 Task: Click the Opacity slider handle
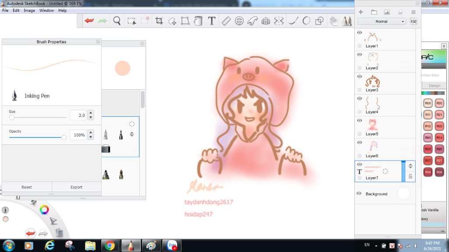[64, 137]
